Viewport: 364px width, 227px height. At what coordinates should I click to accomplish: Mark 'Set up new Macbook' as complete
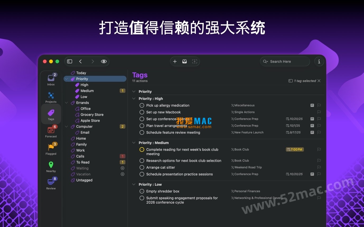tap(142, 112)
